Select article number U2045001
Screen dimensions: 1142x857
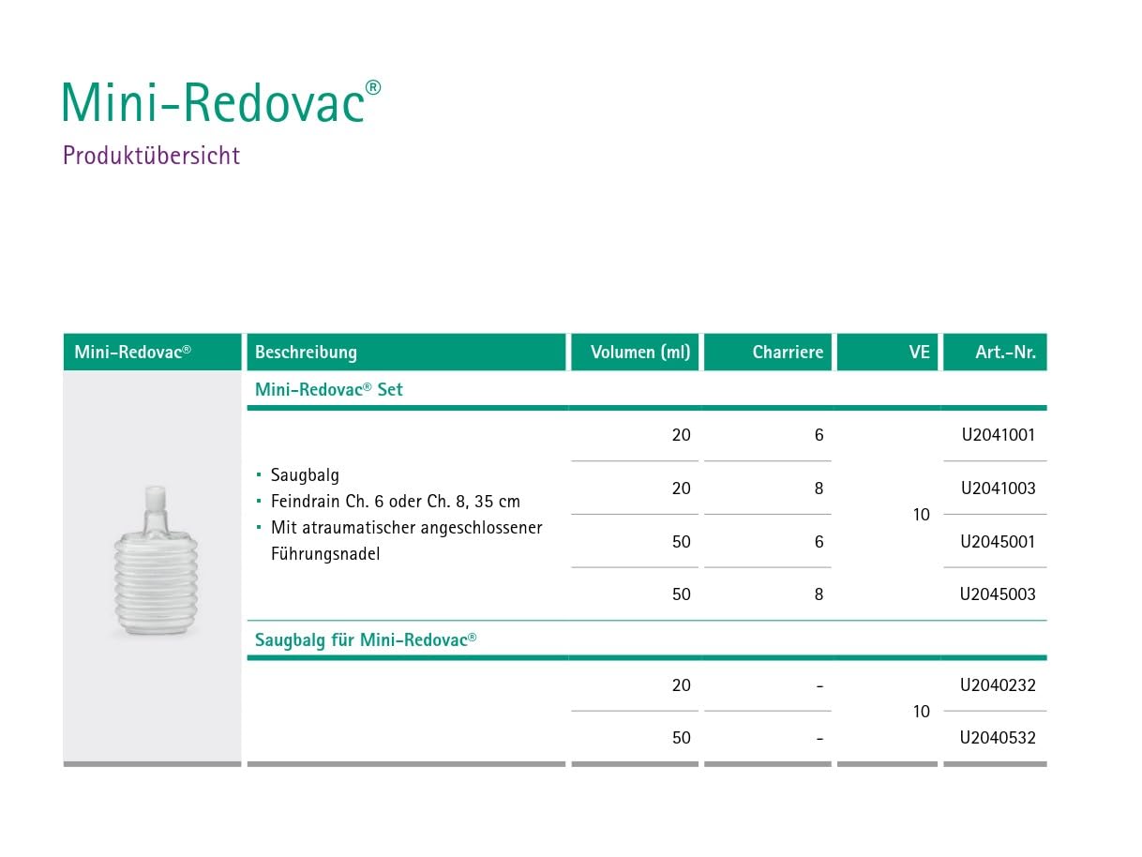998,541
